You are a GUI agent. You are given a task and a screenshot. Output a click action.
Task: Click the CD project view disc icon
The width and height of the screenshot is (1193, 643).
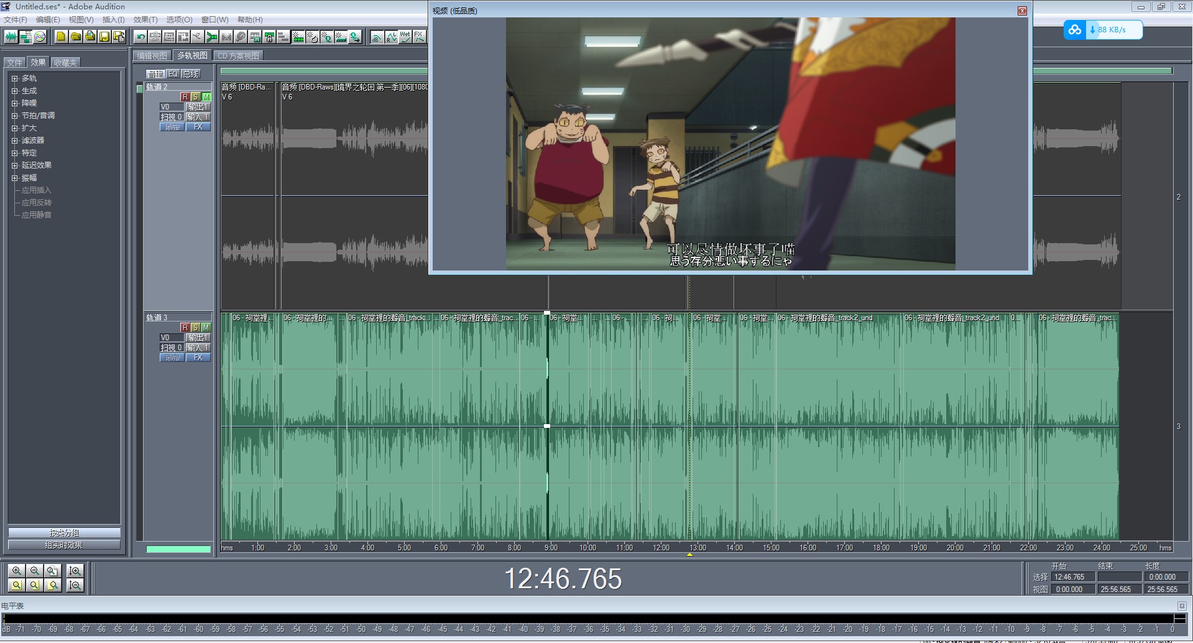40,37
